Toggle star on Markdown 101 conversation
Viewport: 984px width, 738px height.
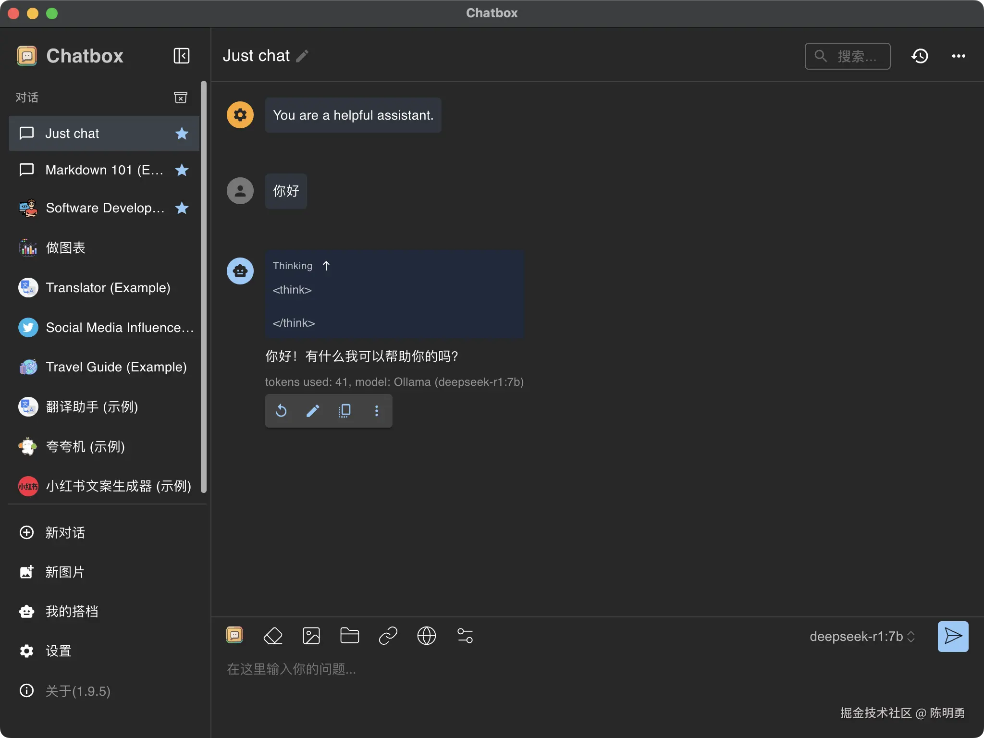point(182,170)
